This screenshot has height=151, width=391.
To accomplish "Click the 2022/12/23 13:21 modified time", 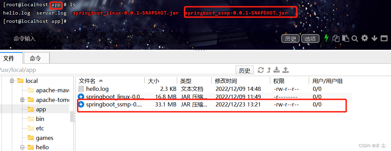I will point(238,105).
